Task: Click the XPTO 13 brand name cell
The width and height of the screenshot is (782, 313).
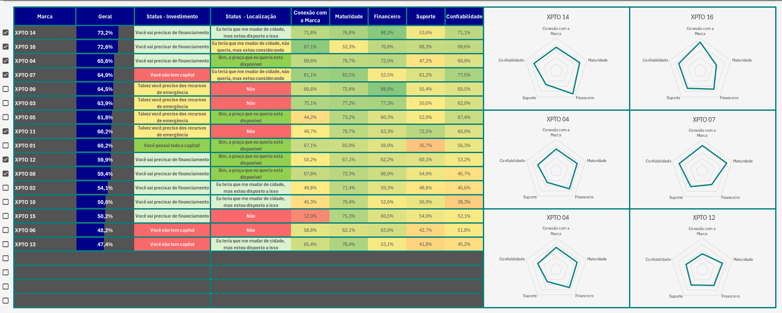Action: coord(45,244)
